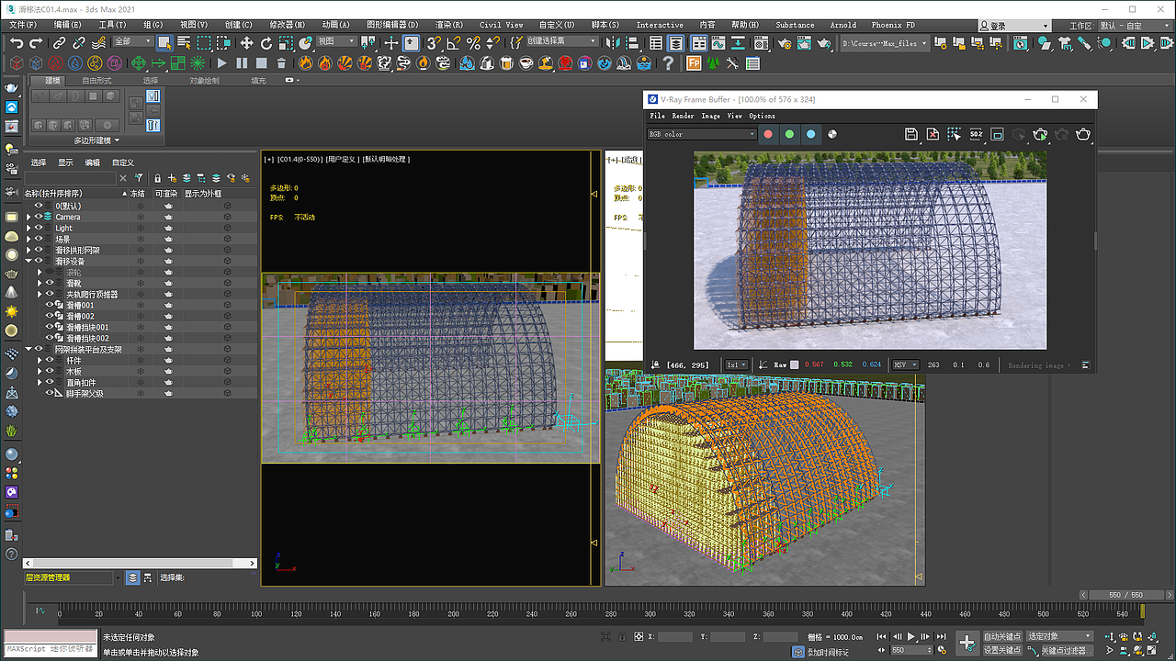Collapse the 滑移设备 layer group
This screenshot has width=1176, height=661.
28,261
